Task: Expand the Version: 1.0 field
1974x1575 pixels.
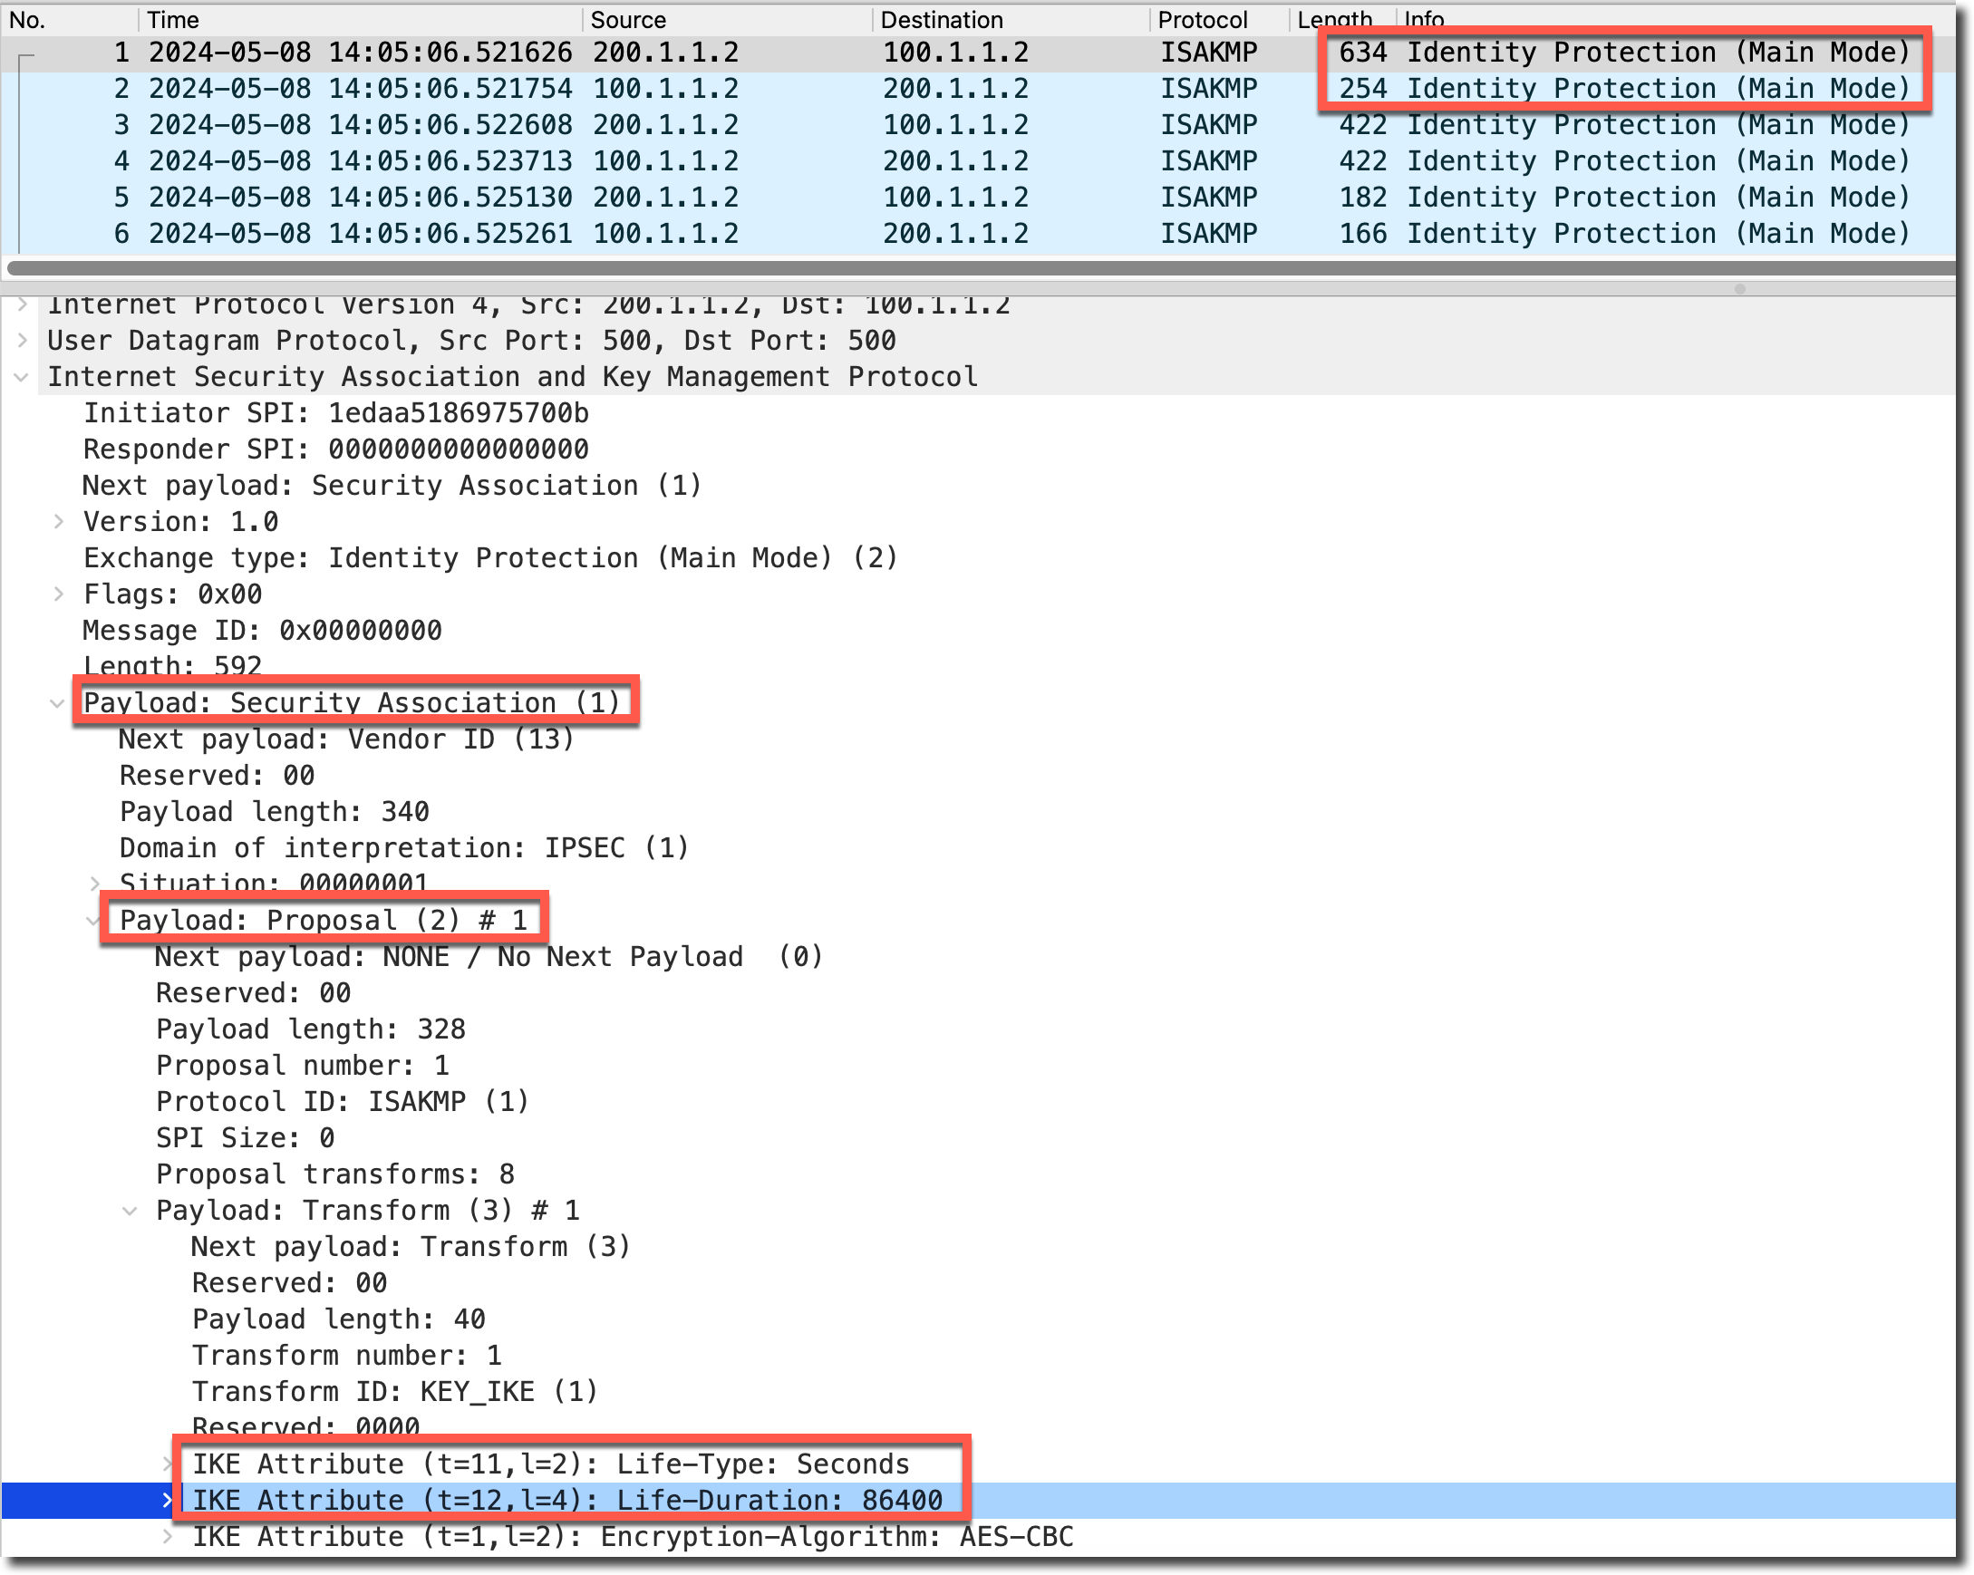Action: pyautogui.click(x=59, y=522)
